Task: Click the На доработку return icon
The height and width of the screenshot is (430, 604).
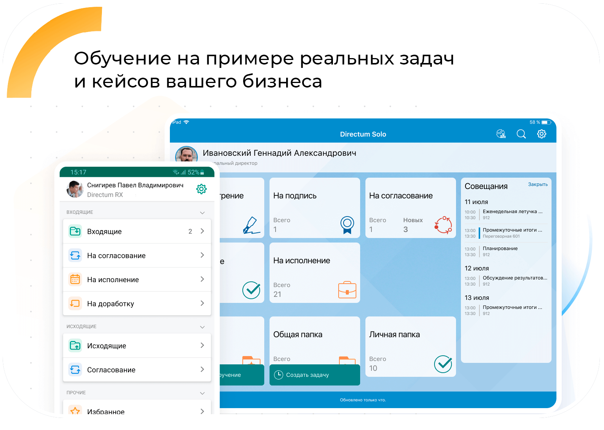Action: 75,304
